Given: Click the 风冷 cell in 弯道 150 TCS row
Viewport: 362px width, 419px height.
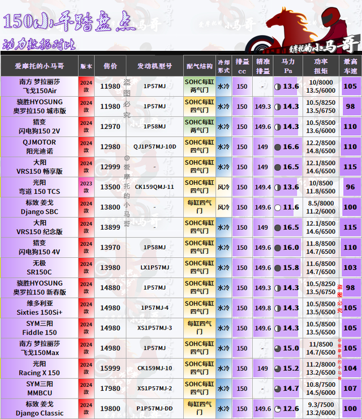Looking at the screenshot, I should click(223, 187).
